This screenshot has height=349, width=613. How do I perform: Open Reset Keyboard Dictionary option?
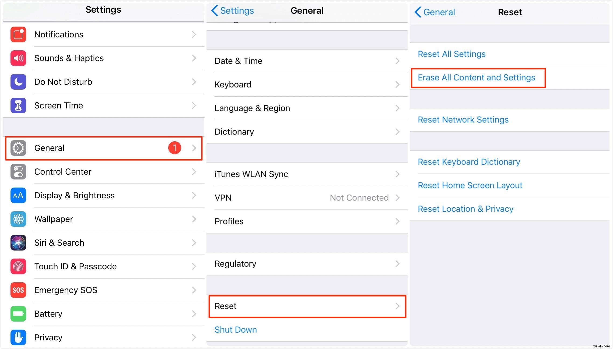(x=469, y=162)
